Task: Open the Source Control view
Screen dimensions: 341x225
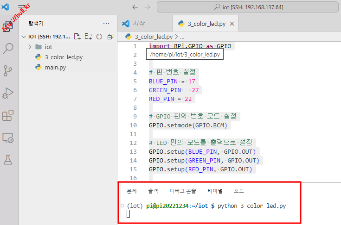Action: coord(8,70)
